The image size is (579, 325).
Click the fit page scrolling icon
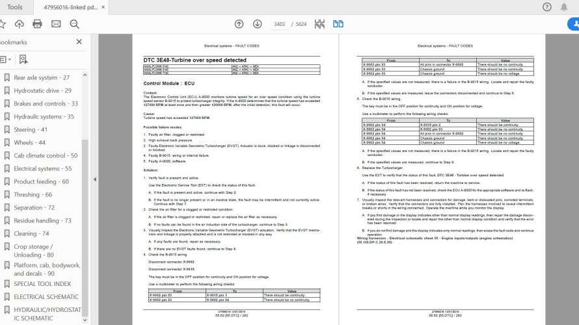click(x=319, y=24)
